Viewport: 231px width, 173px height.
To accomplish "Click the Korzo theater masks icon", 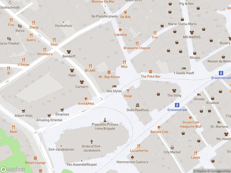I will (x=20, y=26).
